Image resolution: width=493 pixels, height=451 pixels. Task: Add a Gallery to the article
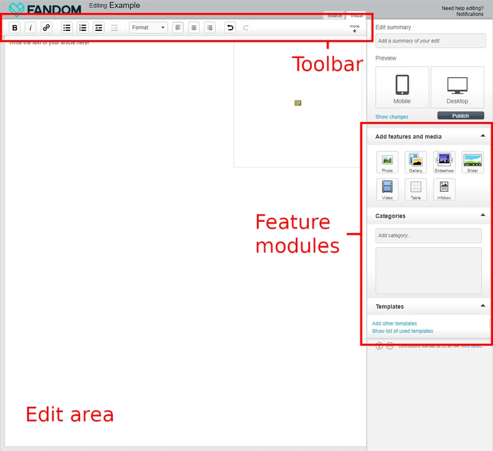[x=415, y=162]
